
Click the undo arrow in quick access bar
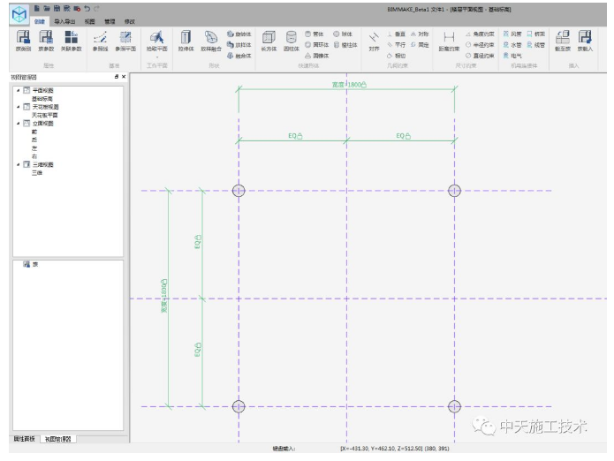click(87, 8)
